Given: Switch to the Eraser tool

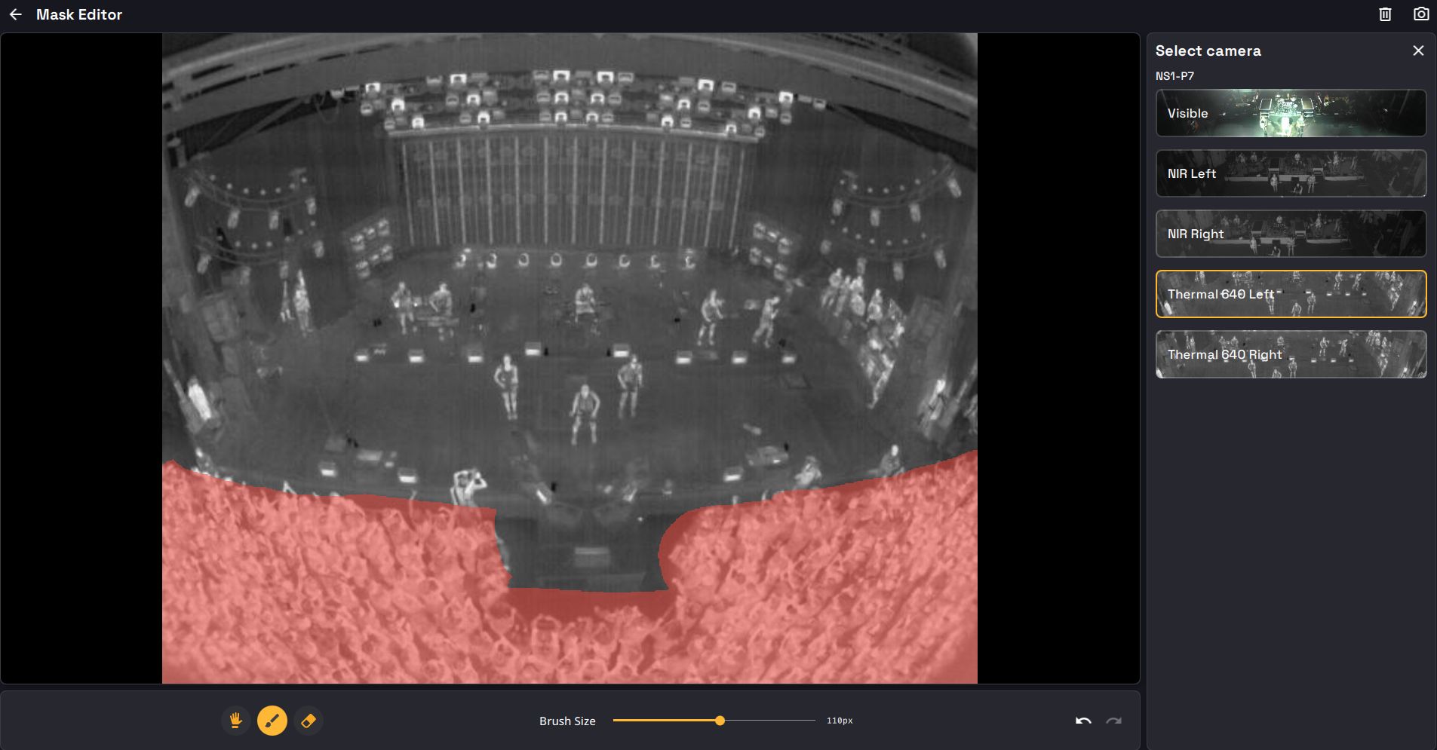Looking at the screenshot, I should (308, 721).
